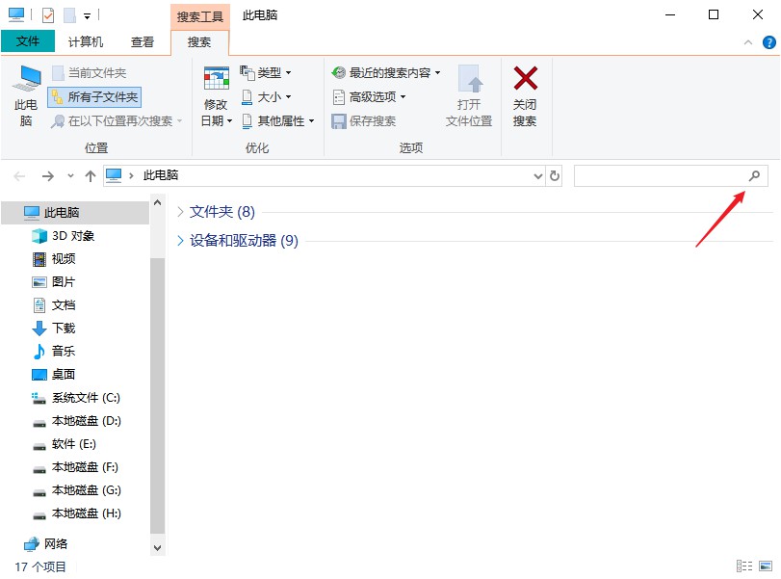Click the refresh icon beside the address bar
Viewport: 781px width, 579px height.
click(x=556, y=176)
